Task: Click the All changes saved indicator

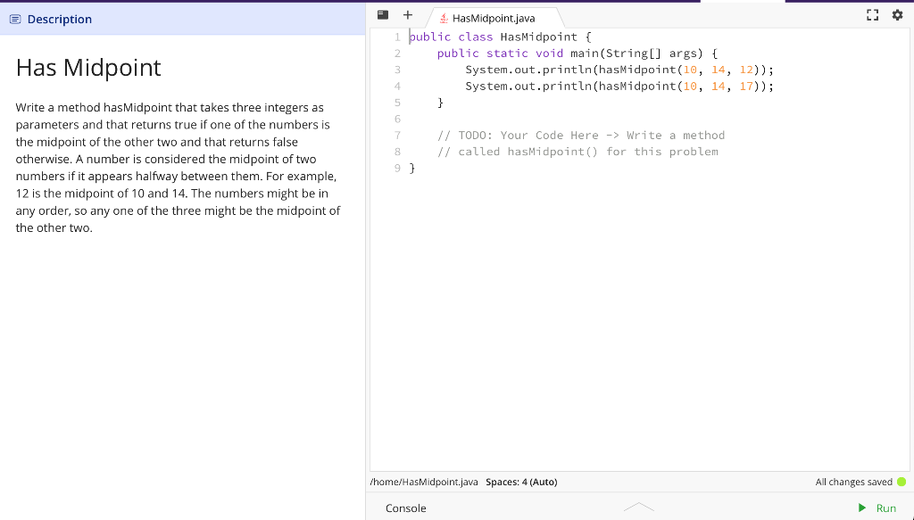Action: 852,482
